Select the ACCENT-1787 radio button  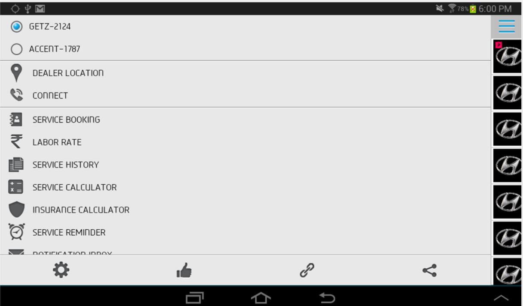17,49
